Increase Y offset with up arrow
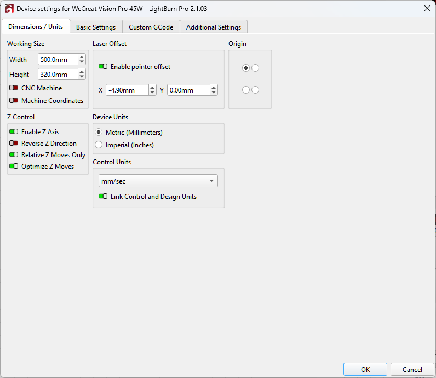This screenshot has height=378, width=436. pos(214,87)
